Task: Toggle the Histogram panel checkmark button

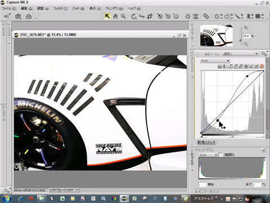Action: tap(264, 150)
